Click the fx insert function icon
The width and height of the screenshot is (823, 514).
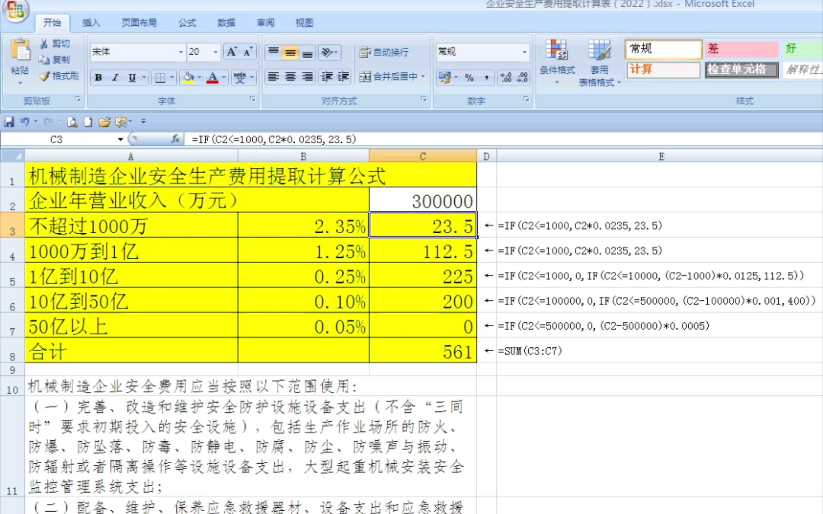point(175,139)
